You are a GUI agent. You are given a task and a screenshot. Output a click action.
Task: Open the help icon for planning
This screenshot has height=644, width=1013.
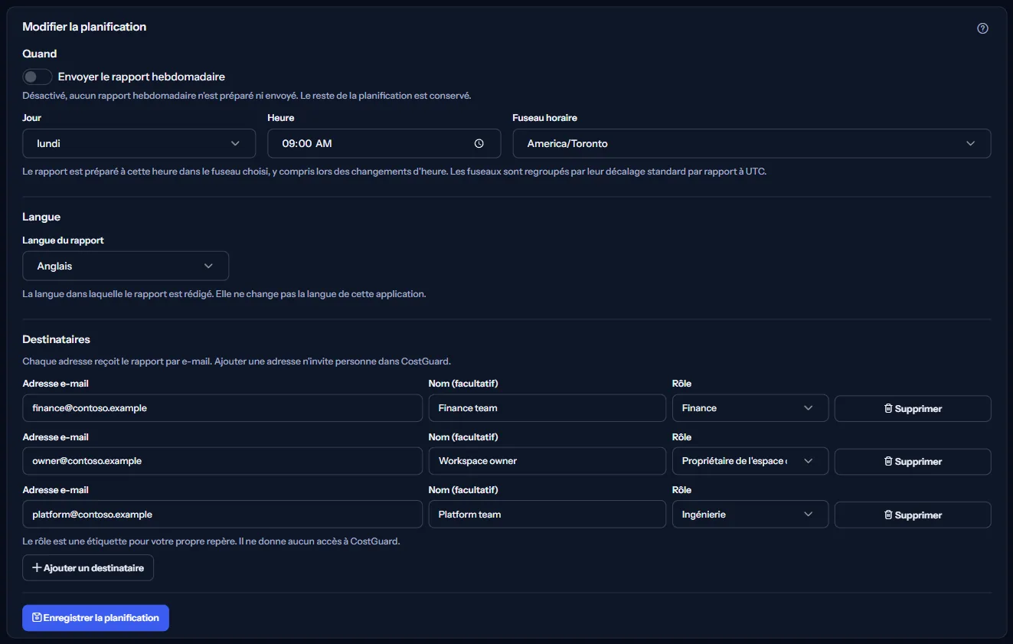click(982, 28)
